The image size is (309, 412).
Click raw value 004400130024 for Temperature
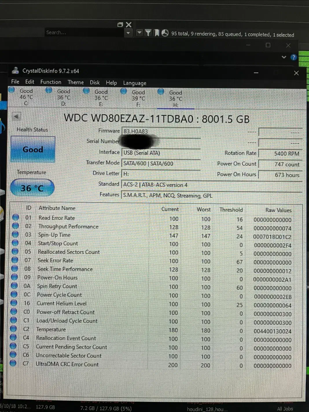pyautogui.click(x=272, y=331)
